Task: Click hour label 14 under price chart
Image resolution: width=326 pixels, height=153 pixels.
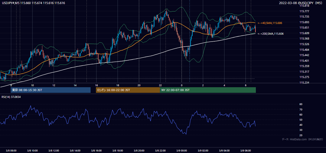Action: tap(75, 85)
